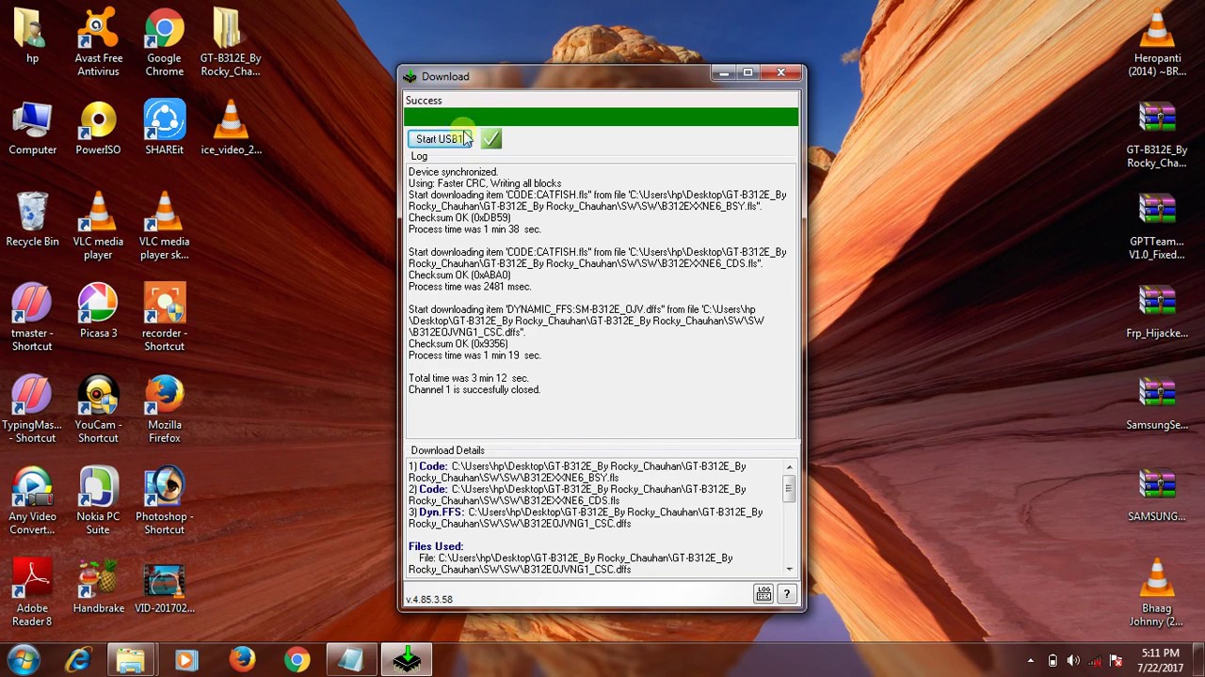Select the Computer desktop icon
The height and width of the screenshot is (677, 1205).
pyautogui.click(x=32, y=128)
